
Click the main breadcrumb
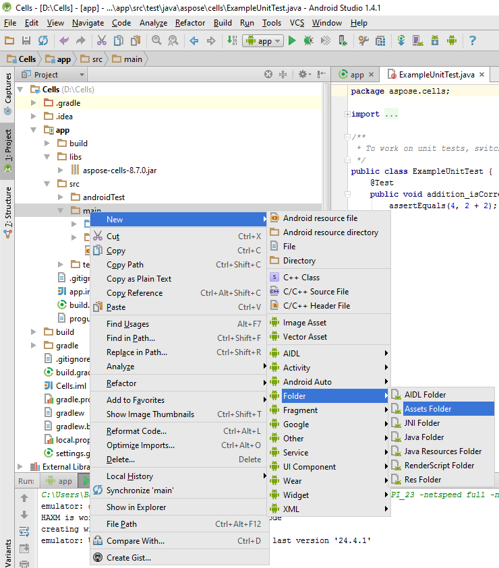click(127, 59)
